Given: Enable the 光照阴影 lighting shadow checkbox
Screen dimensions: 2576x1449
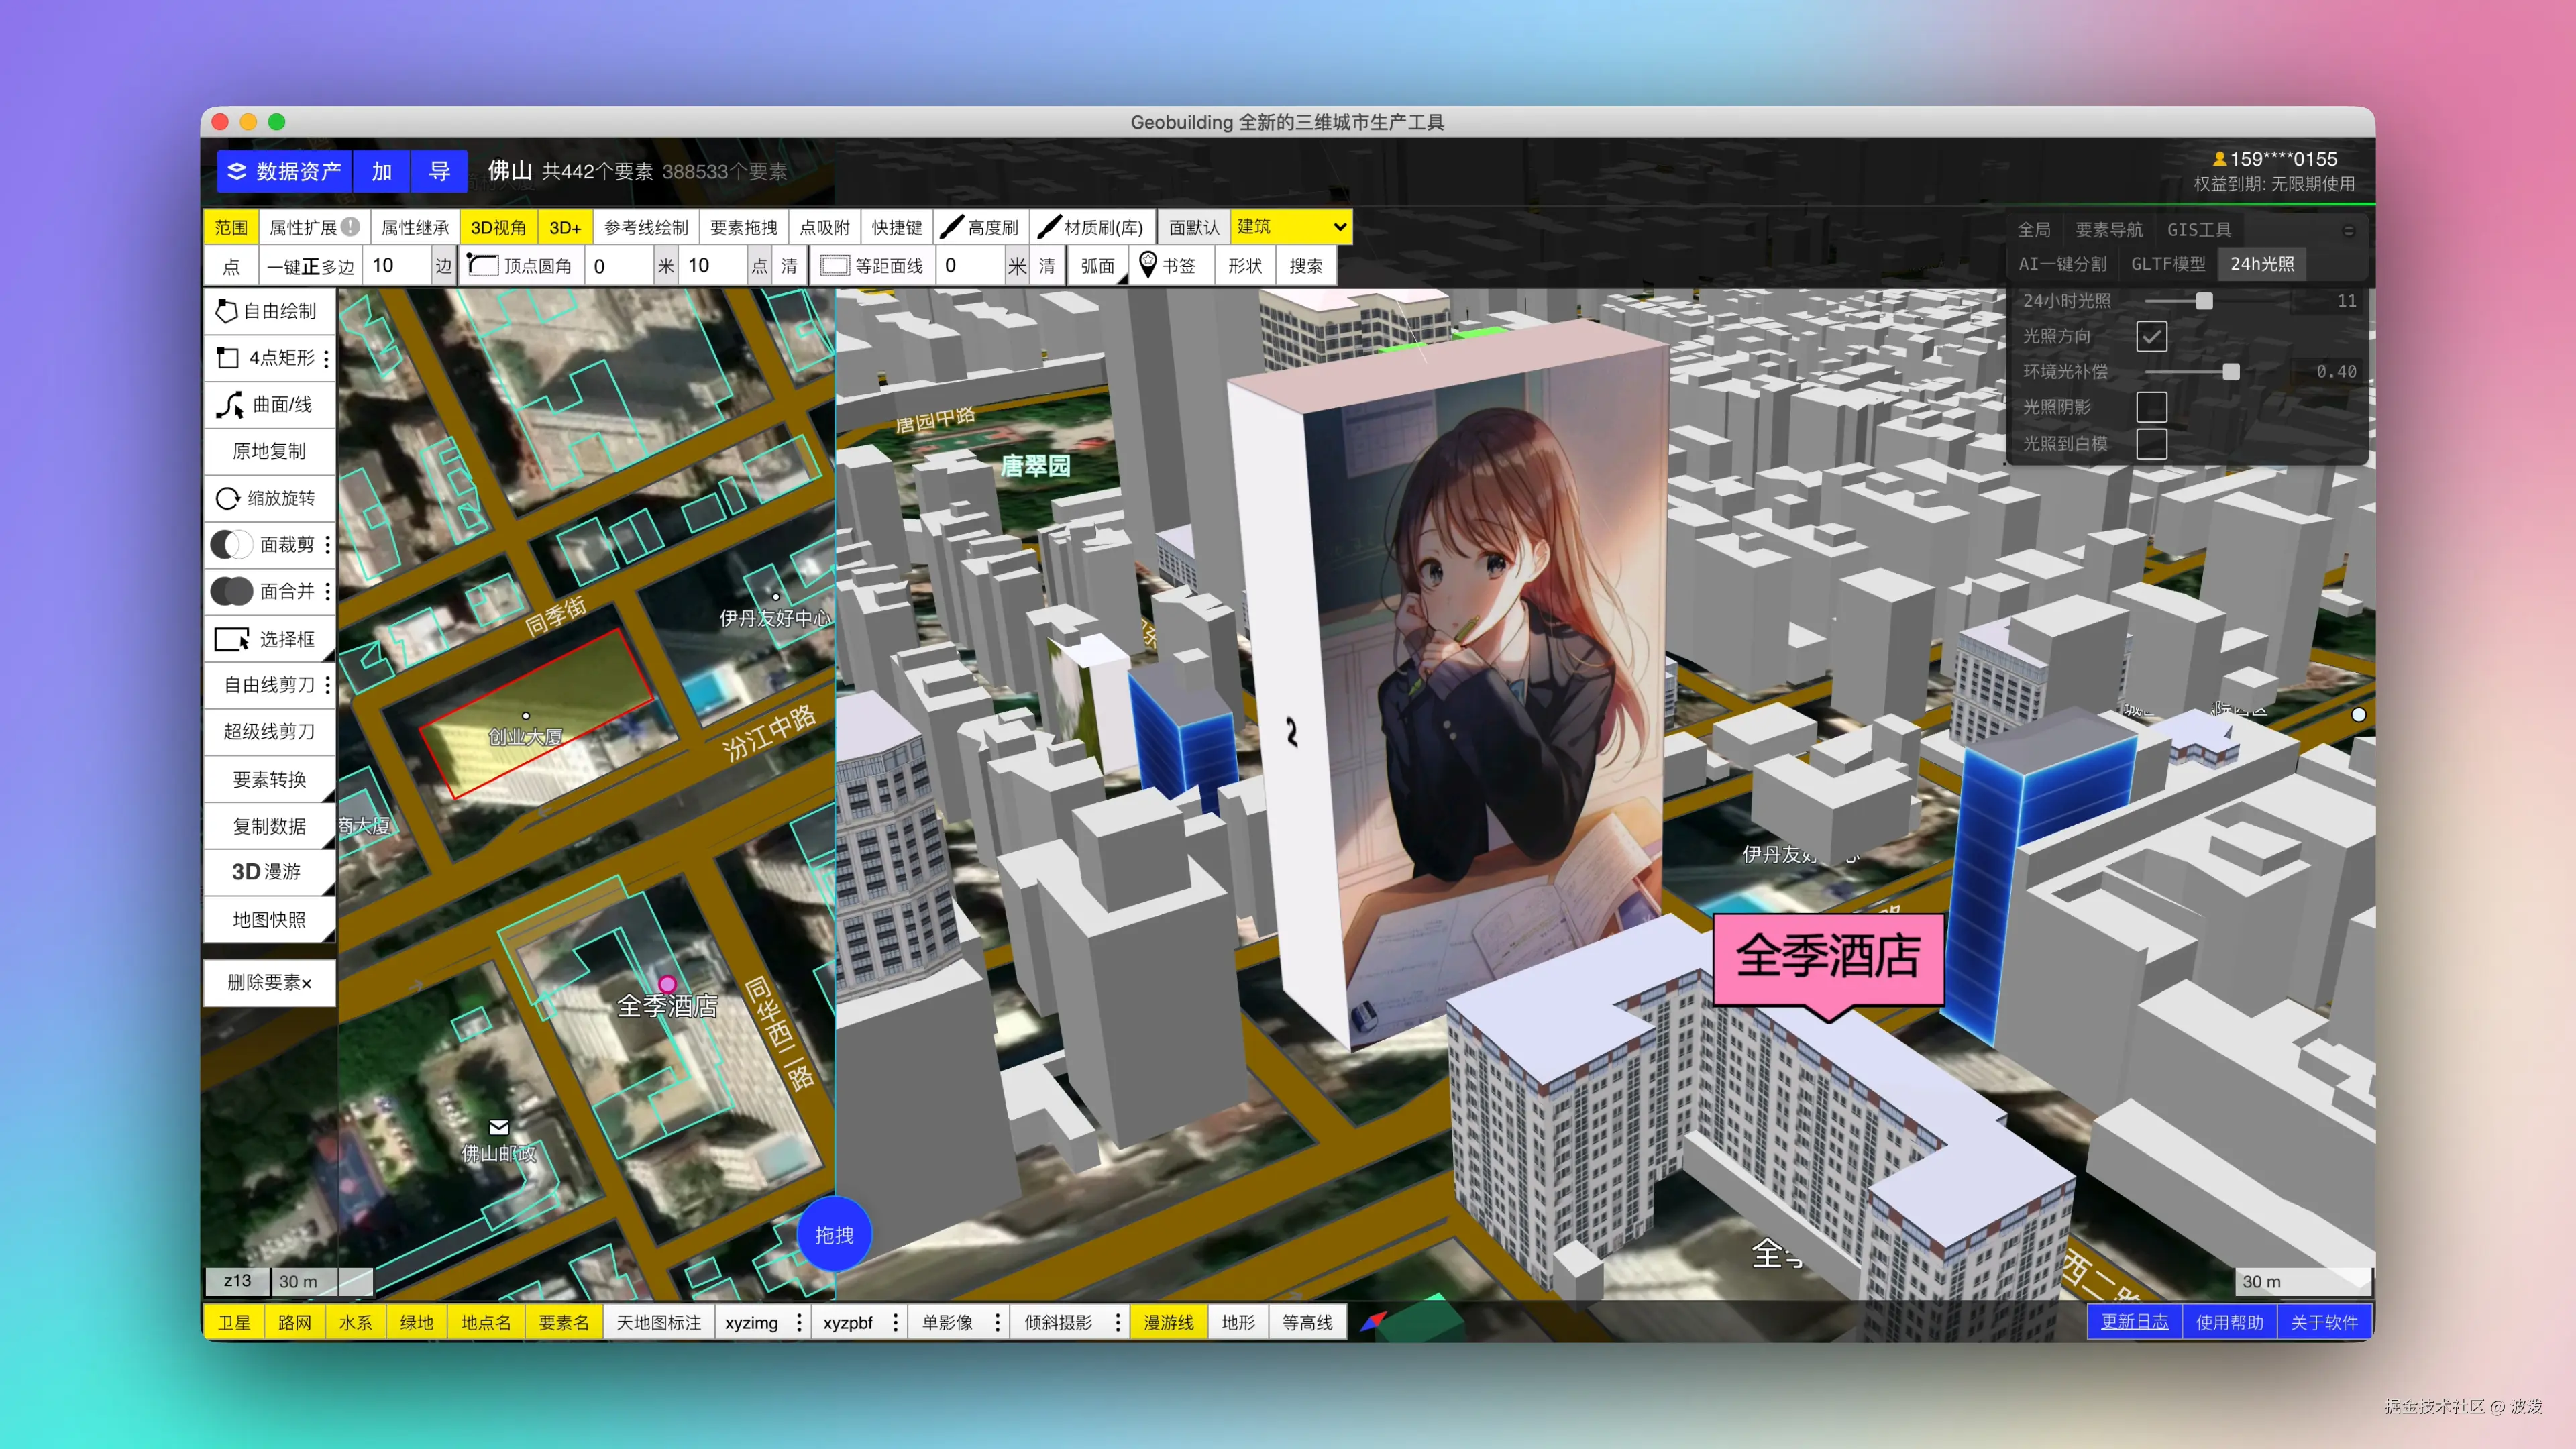Looking at the screenshot, I should (2151, 407).
